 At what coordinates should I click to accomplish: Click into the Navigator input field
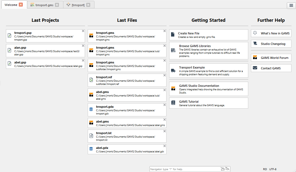183,169
